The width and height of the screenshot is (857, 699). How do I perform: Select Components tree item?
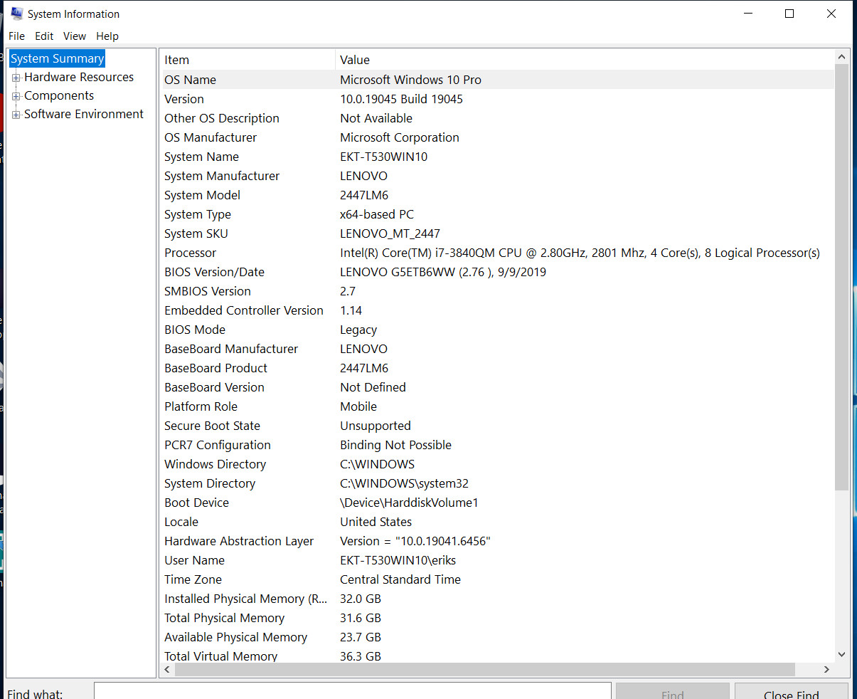click(x=59, y=95)
